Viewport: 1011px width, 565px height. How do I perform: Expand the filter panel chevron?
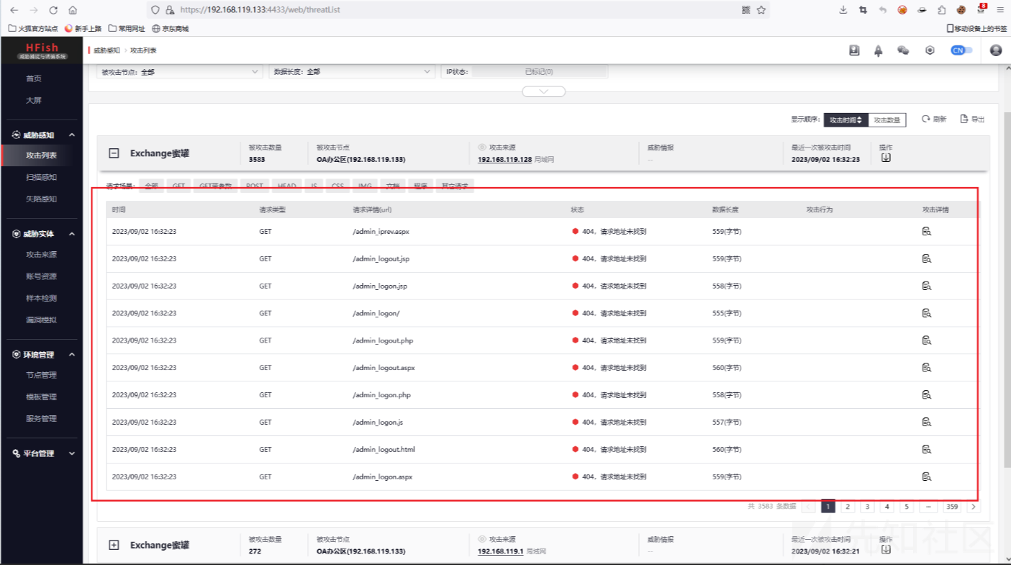pyautogui.click(x=544, y=91)
